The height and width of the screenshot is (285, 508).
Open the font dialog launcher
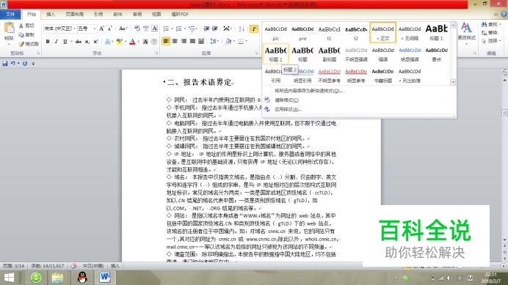(x=156, y=53)
